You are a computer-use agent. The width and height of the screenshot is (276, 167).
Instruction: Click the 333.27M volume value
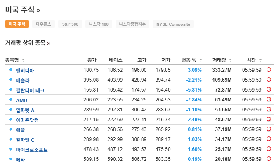tap(222, 70)
